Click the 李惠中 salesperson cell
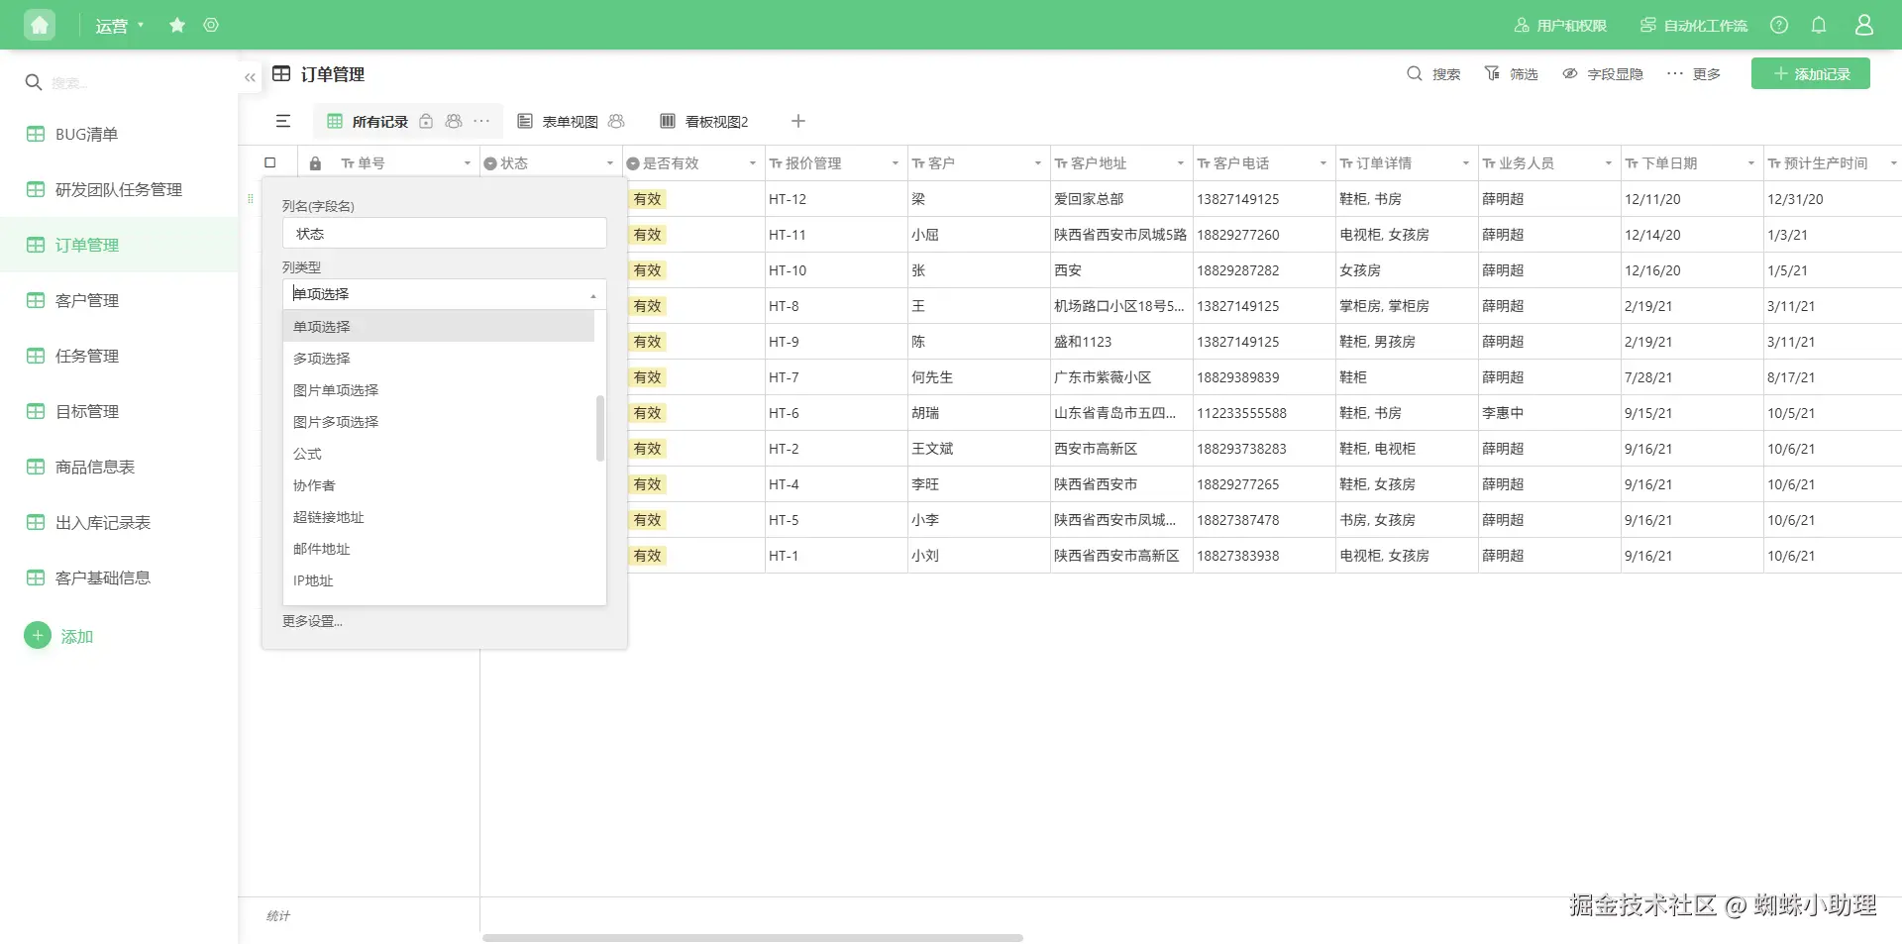 point(1549,413)
